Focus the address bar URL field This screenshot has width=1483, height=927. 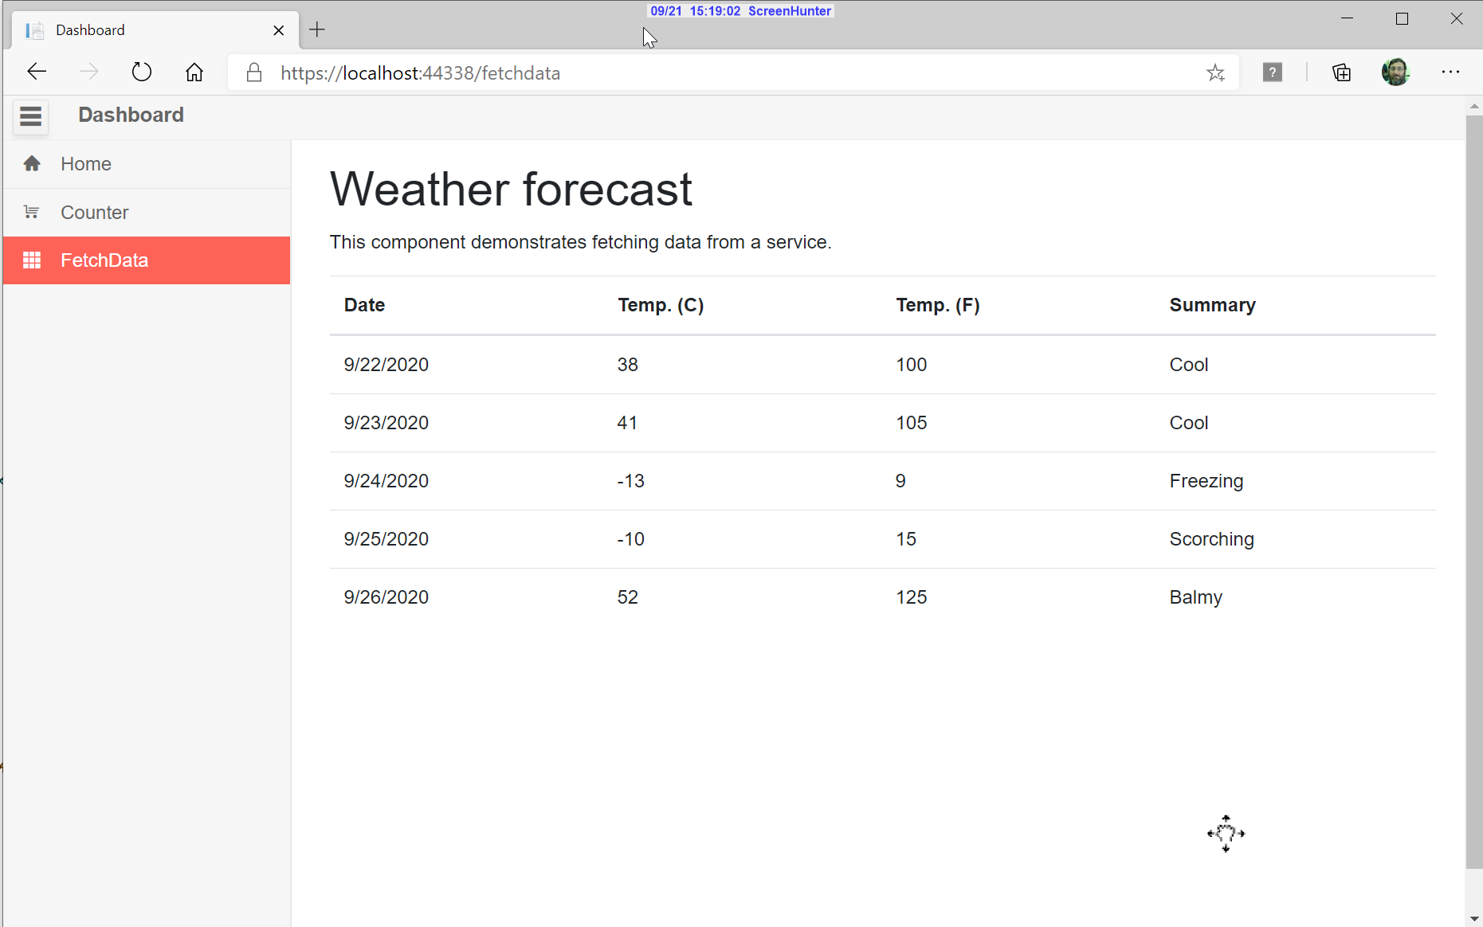(733, 73)
